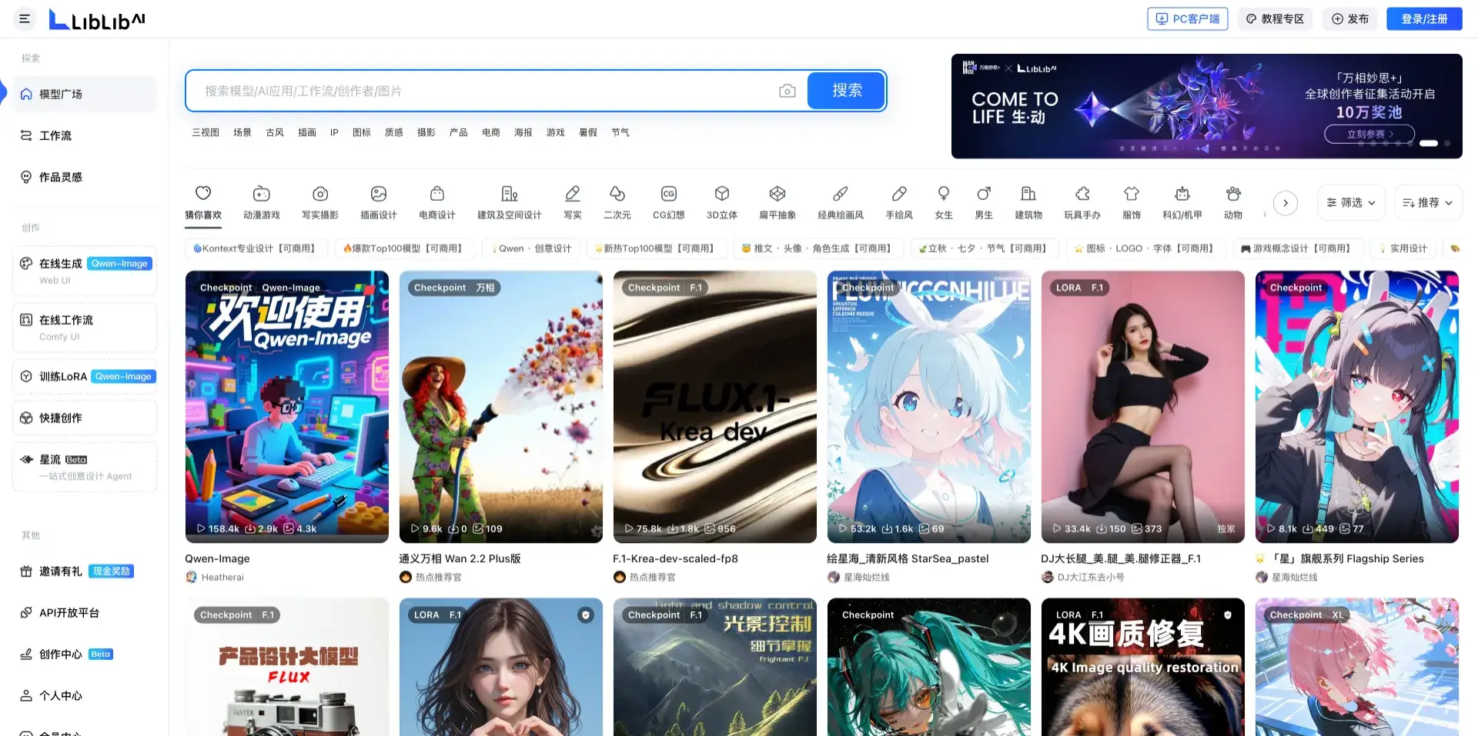1478x736 pixels.
Task: Open 作品灵感 in the sidebar
Action: 85,177
